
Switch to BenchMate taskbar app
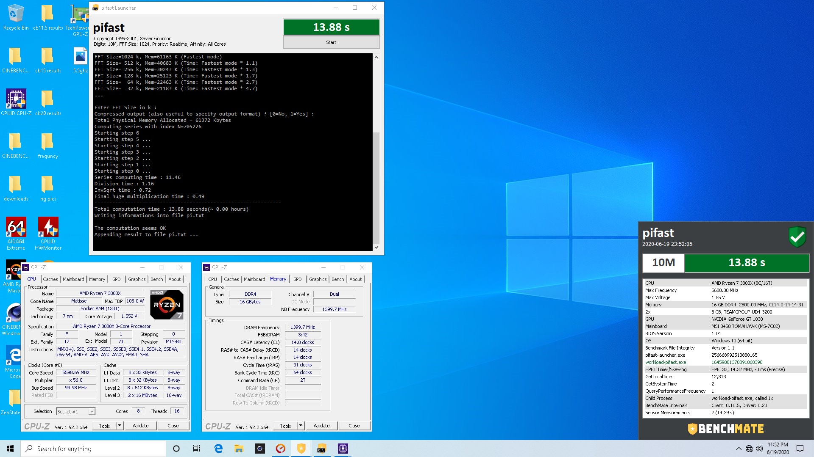click(301, 449)
